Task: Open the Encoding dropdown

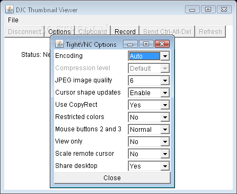Action: click(149, 56)
